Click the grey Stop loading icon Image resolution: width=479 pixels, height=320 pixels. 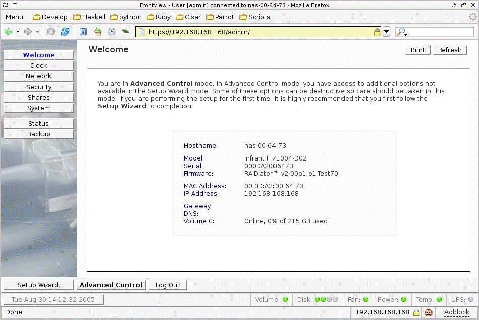tap(51, 32)
